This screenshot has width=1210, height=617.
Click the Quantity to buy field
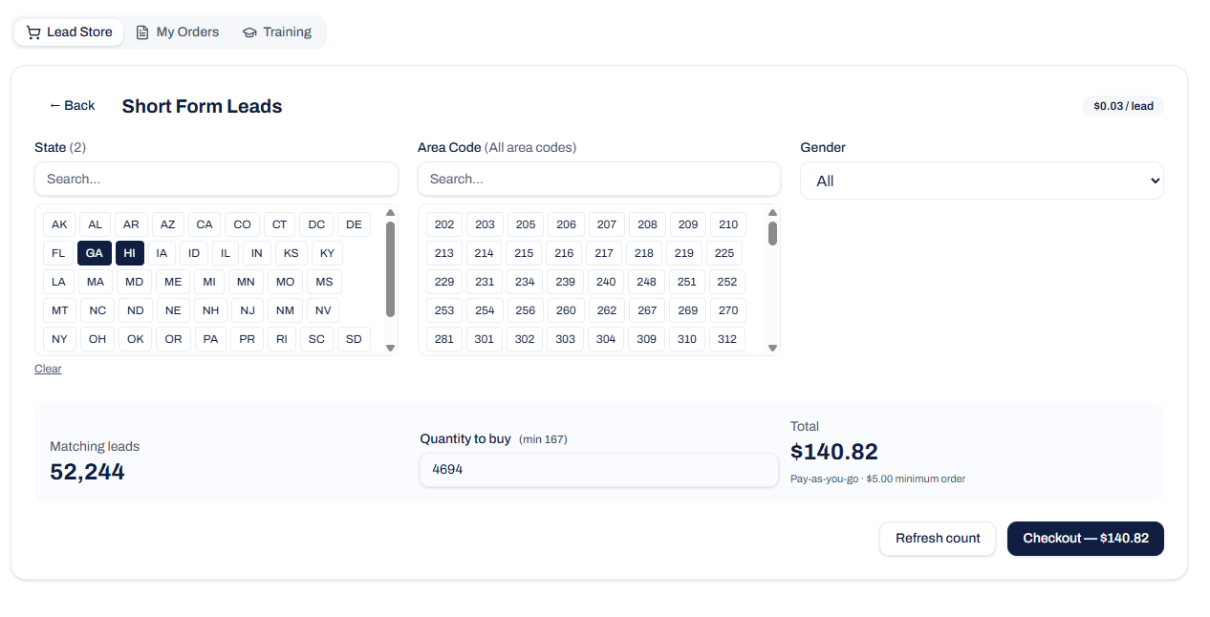coord(599,470)
